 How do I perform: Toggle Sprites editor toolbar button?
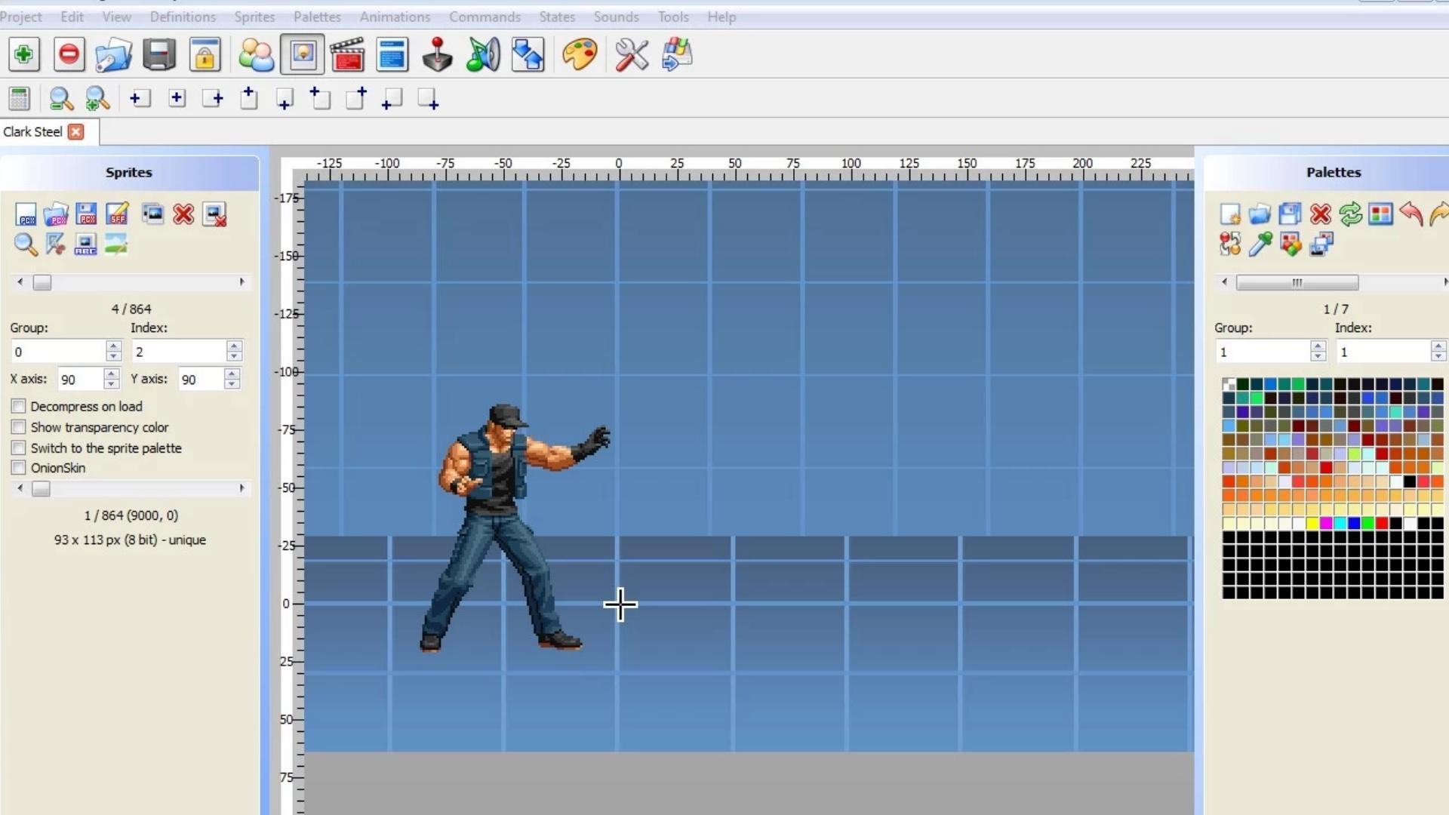(302, 54)
